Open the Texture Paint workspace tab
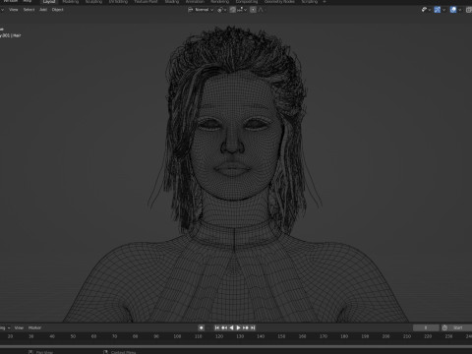472x354 pixels. pyautogui.click(x=146, y=2)
